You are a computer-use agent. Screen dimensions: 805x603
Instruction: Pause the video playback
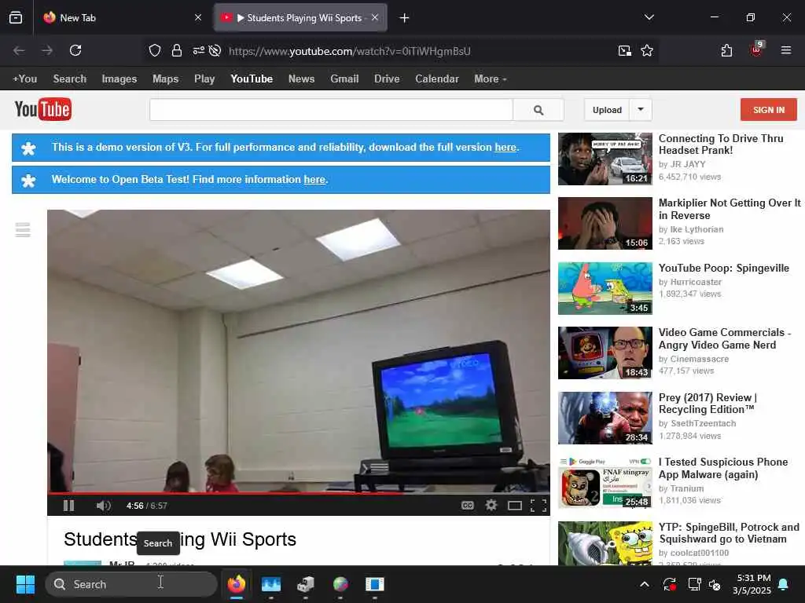(68, 506)
